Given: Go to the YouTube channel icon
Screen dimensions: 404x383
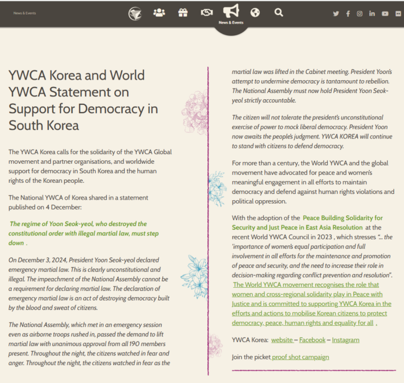Looking at the screenshot, I should coord(385,13).
